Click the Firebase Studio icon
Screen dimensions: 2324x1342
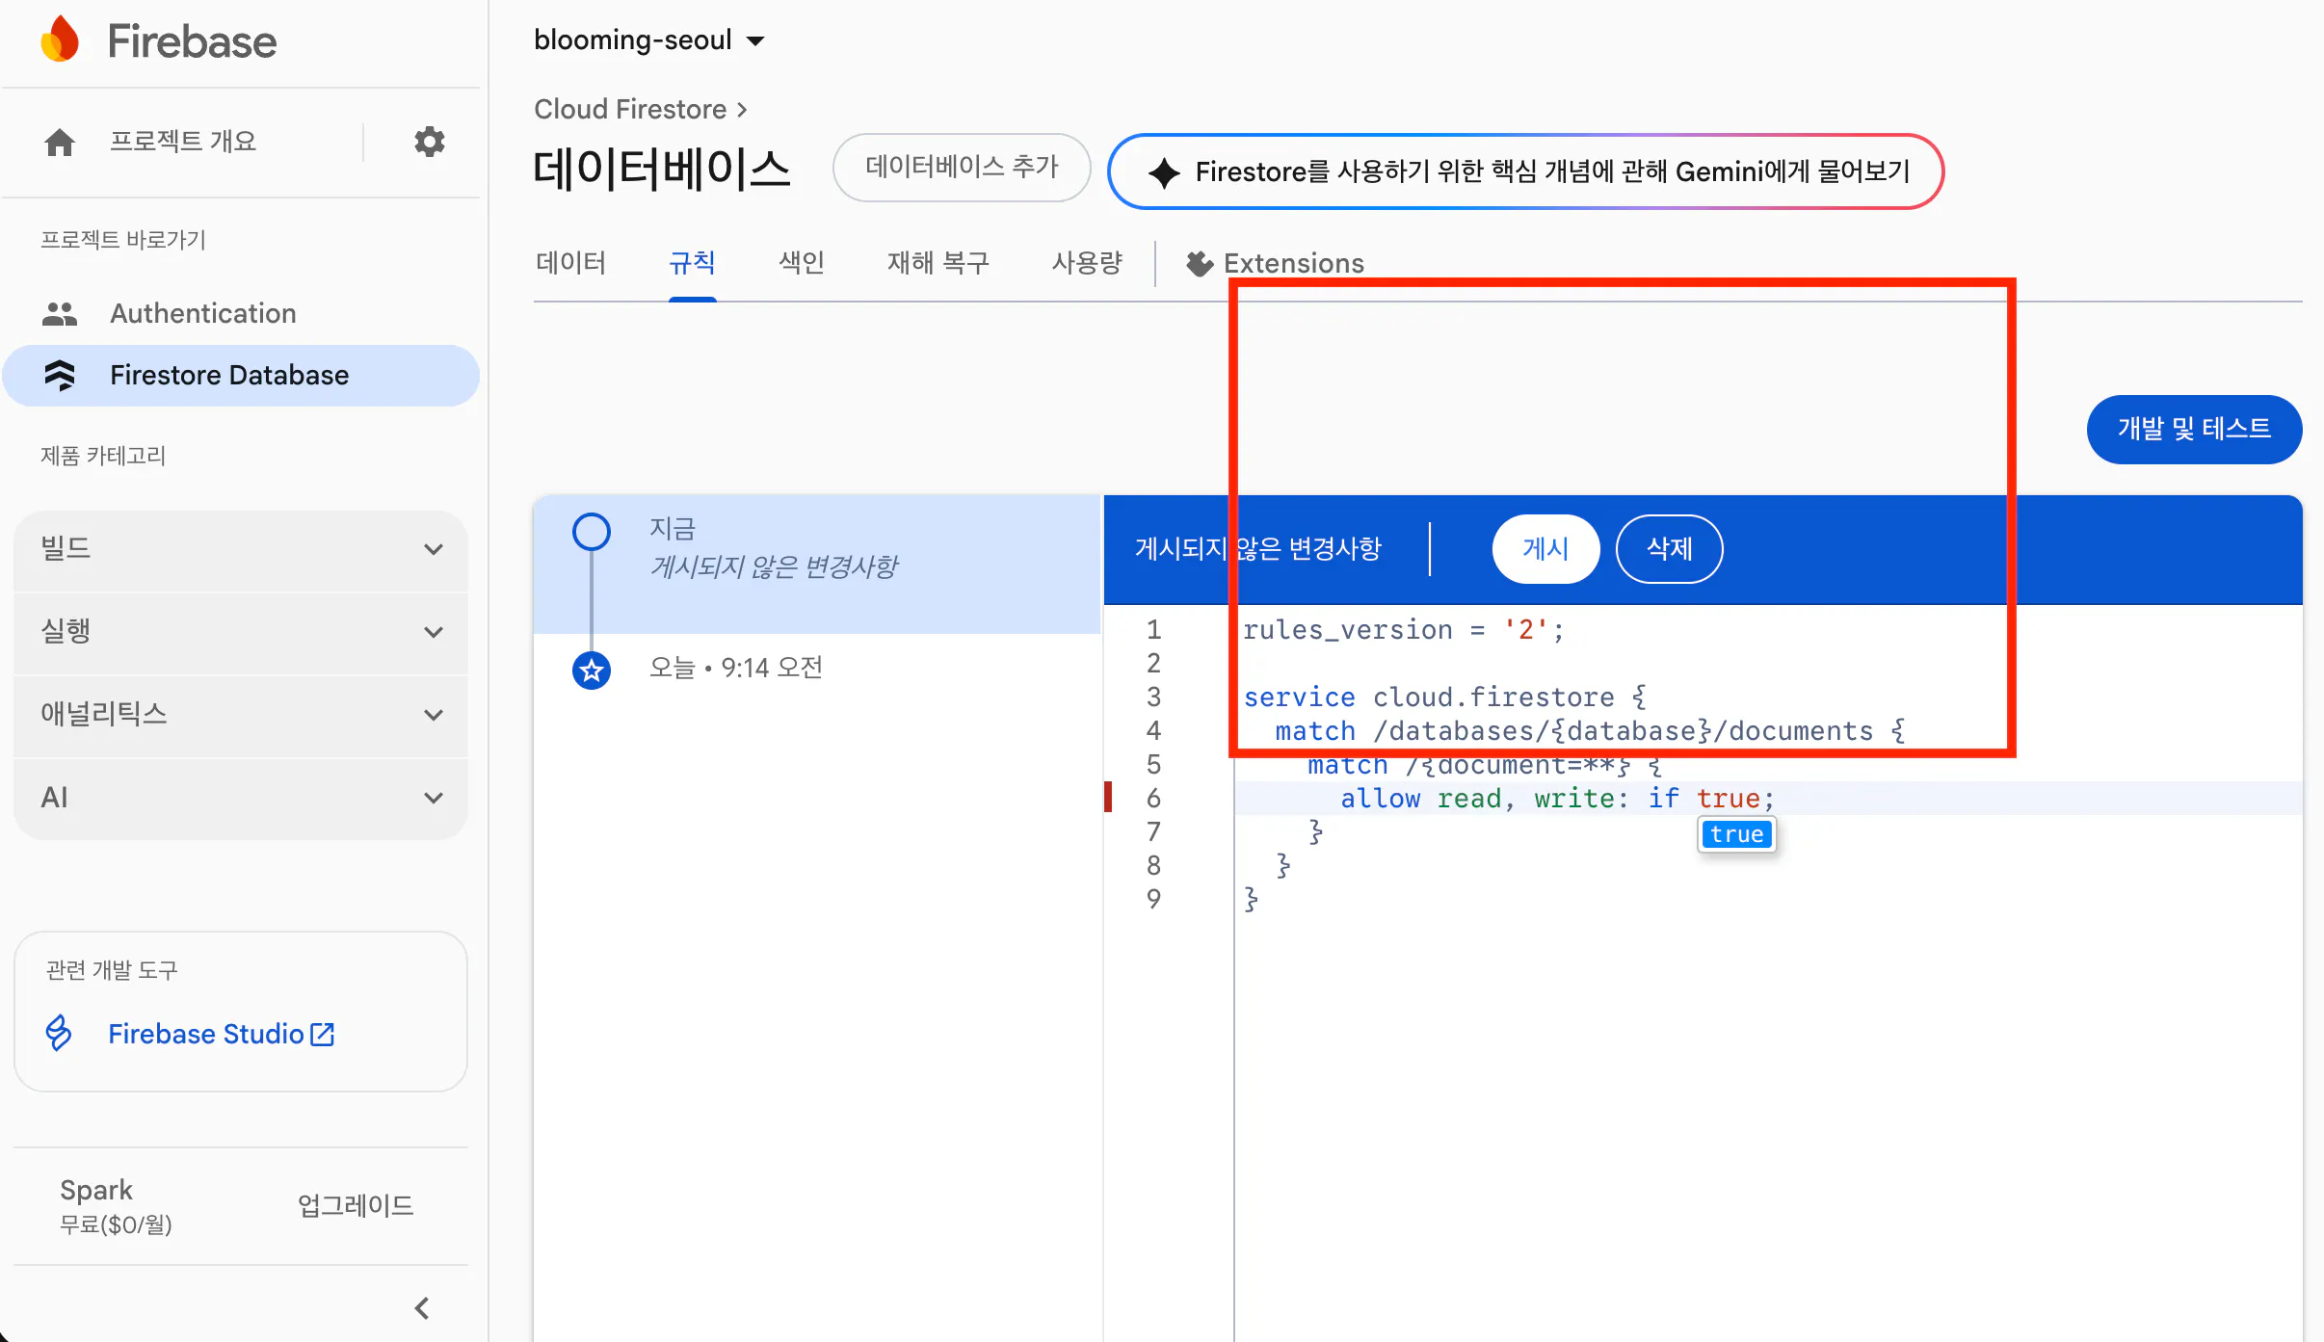pos(58,1033)
